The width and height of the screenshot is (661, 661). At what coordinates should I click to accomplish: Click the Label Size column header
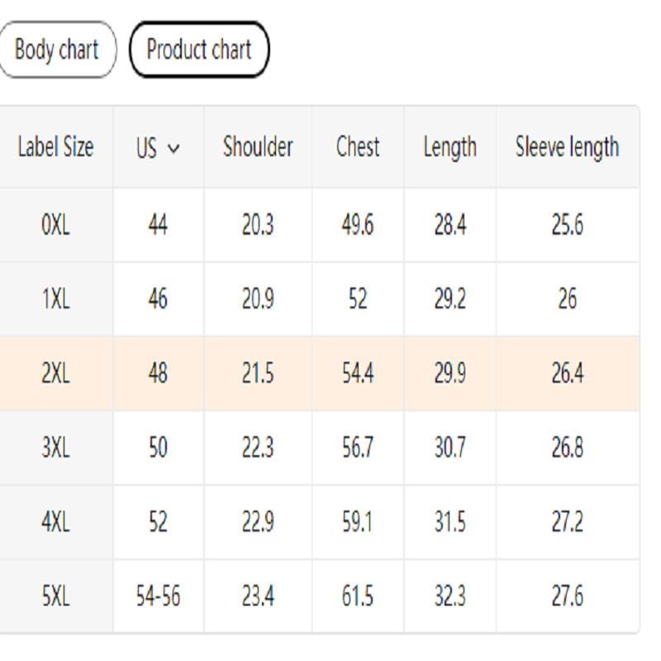tap(55, 147)
